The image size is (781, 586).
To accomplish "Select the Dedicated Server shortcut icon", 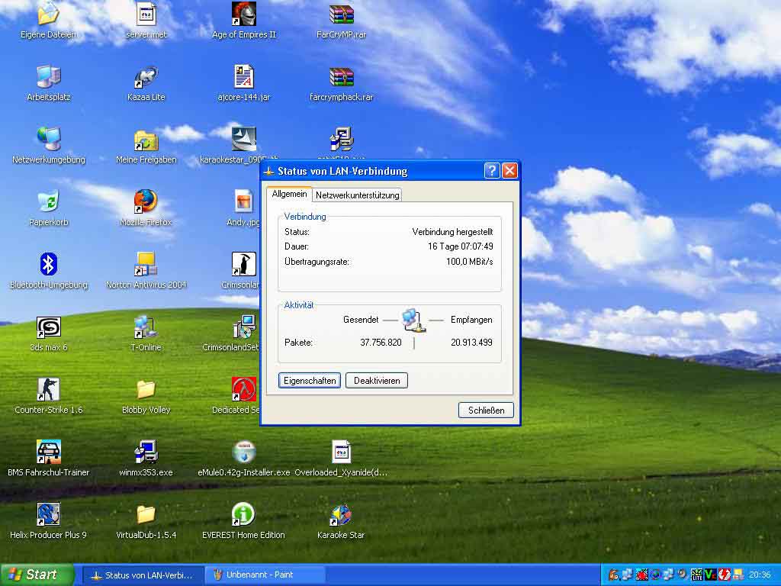I will pyautogui.click(x=243, y=396).
